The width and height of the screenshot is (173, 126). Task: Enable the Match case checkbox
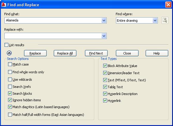[x=10, y=64]
